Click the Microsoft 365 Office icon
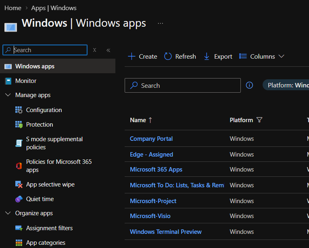The image size is (309, 248). coord(19,165)
